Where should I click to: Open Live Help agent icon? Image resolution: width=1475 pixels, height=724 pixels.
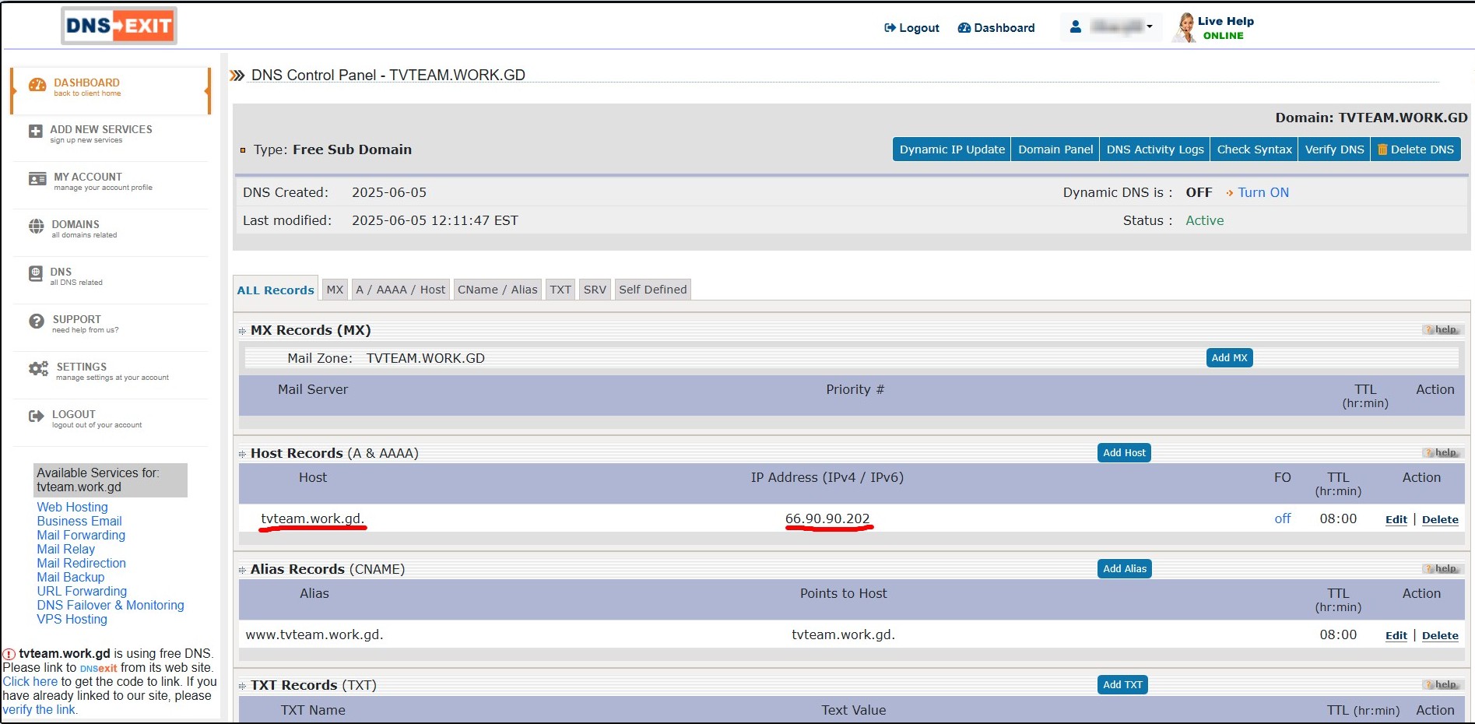(x=1184, y=28)
